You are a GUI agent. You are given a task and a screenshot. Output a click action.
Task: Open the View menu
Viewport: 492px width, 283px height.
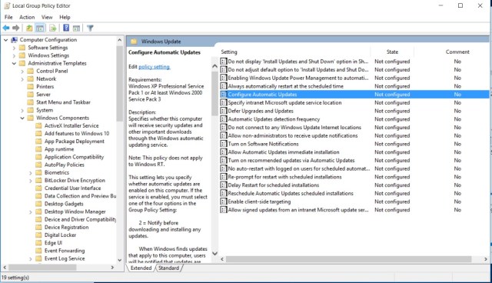coord(47,17)
